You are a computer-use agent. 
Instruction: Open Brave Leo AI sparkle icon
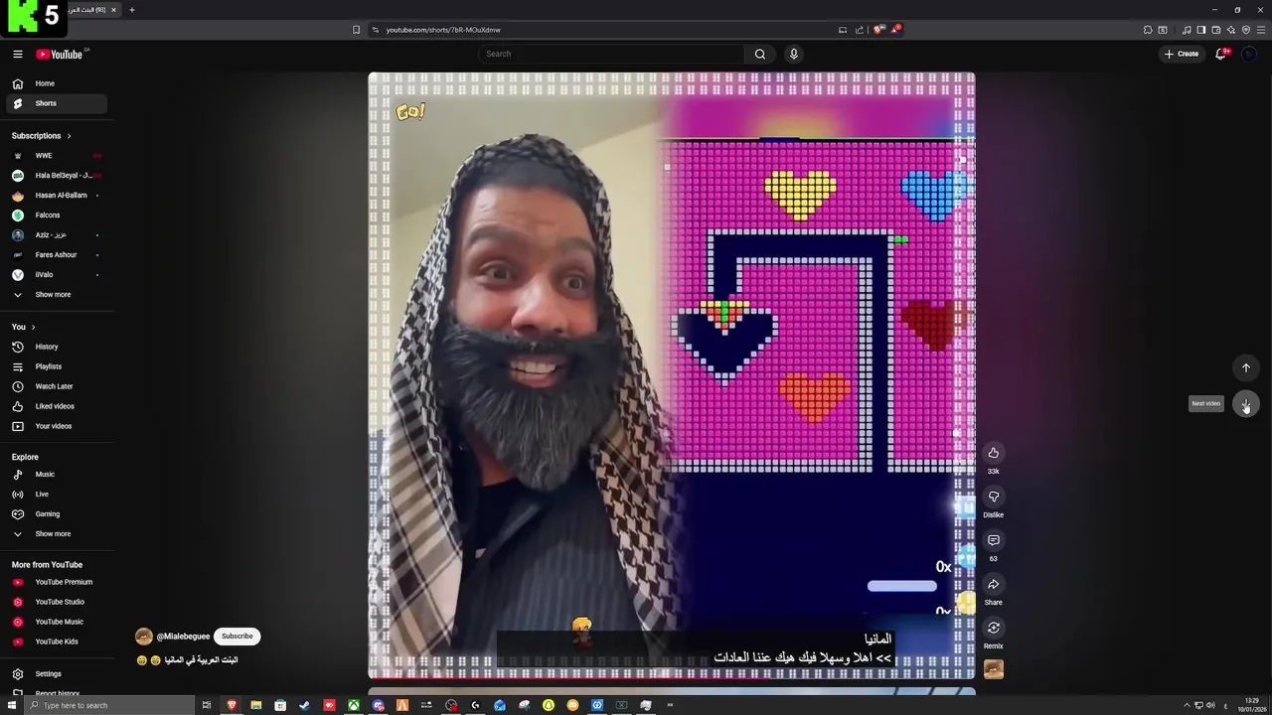[x=1230, y=30]
